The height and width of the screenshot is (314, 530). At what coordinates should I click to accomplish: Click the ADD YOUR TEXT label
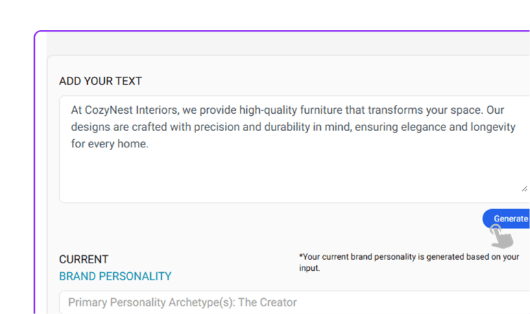coord(100,81)
